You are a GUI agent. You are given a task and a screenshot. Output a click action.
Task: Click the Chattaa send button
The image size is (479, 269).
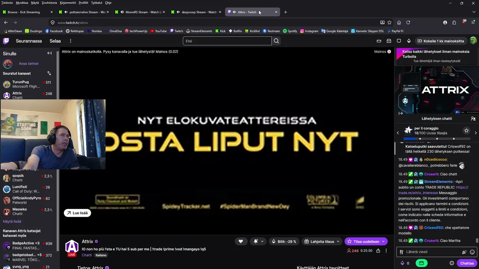(467, 263)
